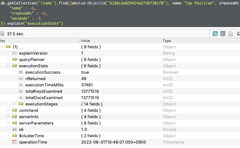Image resolution: width=240 pixels, height=148 pixels.
Task: Expand the serverParameters node
Action: tap(8, 123)
